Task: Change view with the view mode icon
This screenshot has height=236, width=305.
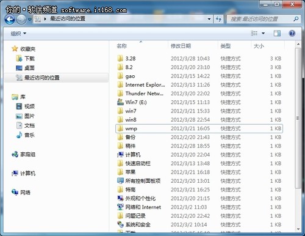Action: (254, 33)
